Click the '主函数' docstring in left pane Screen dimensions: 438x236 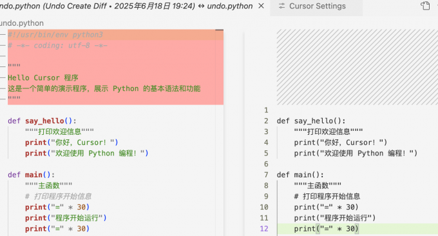pos(48,186)
